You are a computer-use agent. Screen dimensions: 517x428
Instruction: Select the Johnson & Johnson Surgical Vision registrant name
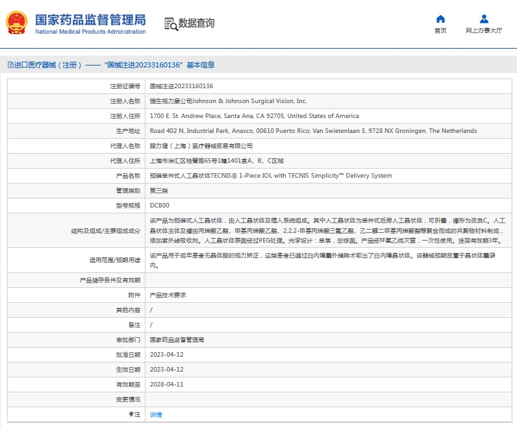[x=228, y=101]
